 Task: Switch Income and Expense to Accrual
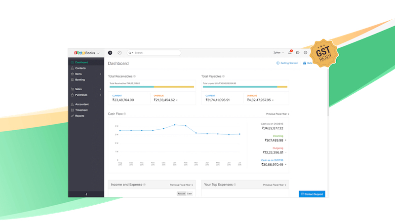(x=181, y=193)
